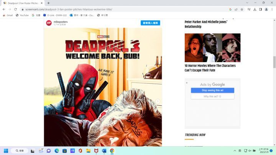Open the Peter Parker and Michelle Jones article
Viewport: 276px width, 155px height.
[x=206, y=24]
